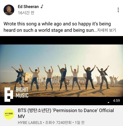Click the 조회수 7240만회 view count
Viewport: 123px width, 126px height.
pos(58,123)
